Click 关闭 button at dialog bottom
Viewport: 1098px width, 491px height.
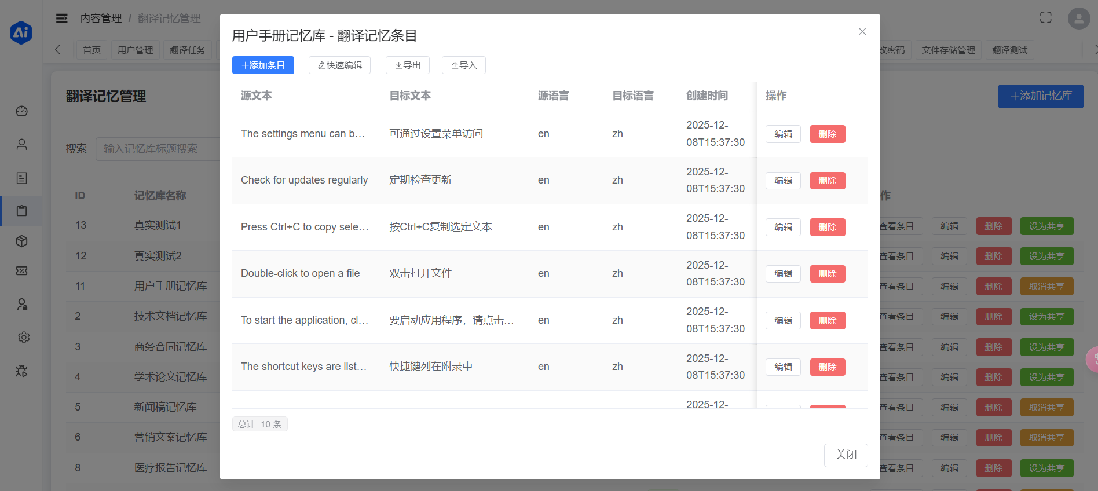tap(846, 455)
